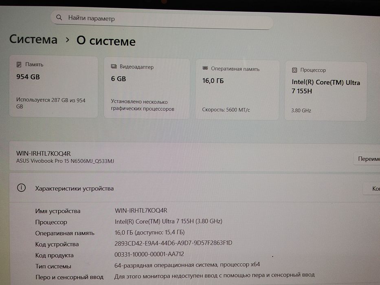
Task: Click 'Intel(R) Core(TM) Ultra 7 155H (3.80 GHz)' value
Action: pos(169,221)
